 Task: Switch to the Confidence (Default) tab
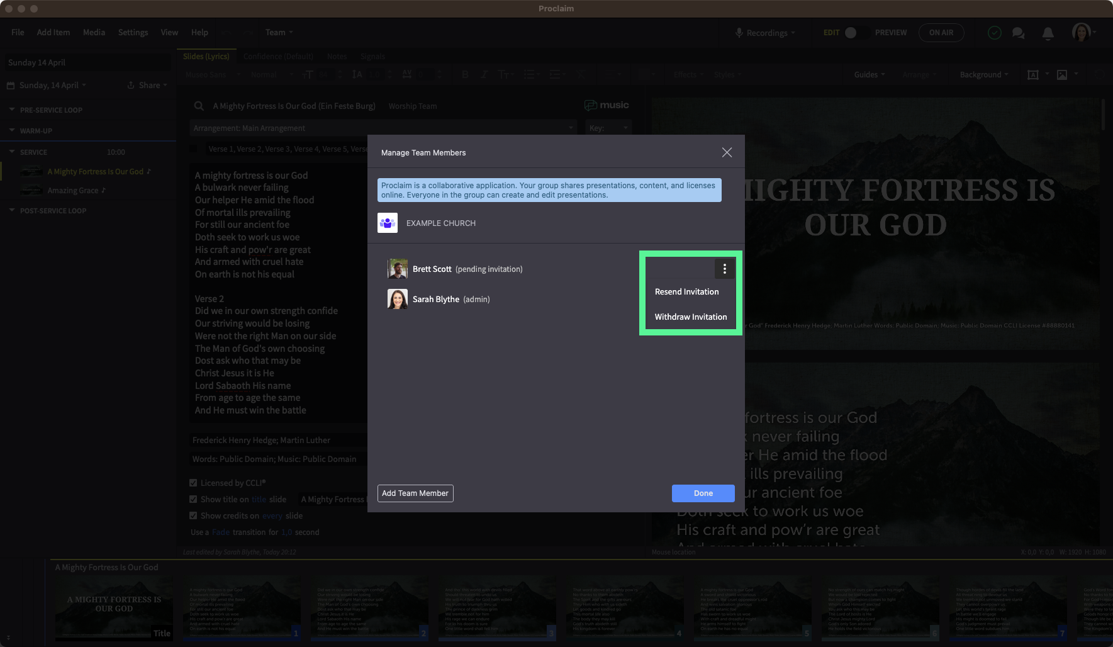pyautogui.click(x=278, y=56)
